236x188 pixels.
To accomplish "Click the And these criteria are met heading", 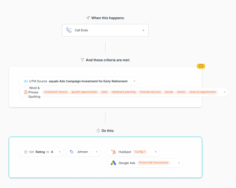I will click(108, 60).
